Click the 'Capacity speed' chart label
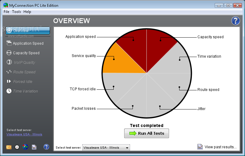The image size is (245, 156). coord(210,37)
